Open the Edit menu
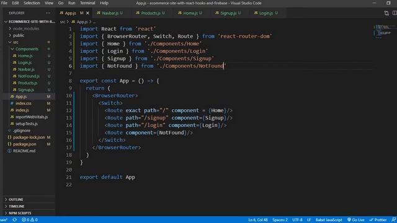 coord(16,3)
